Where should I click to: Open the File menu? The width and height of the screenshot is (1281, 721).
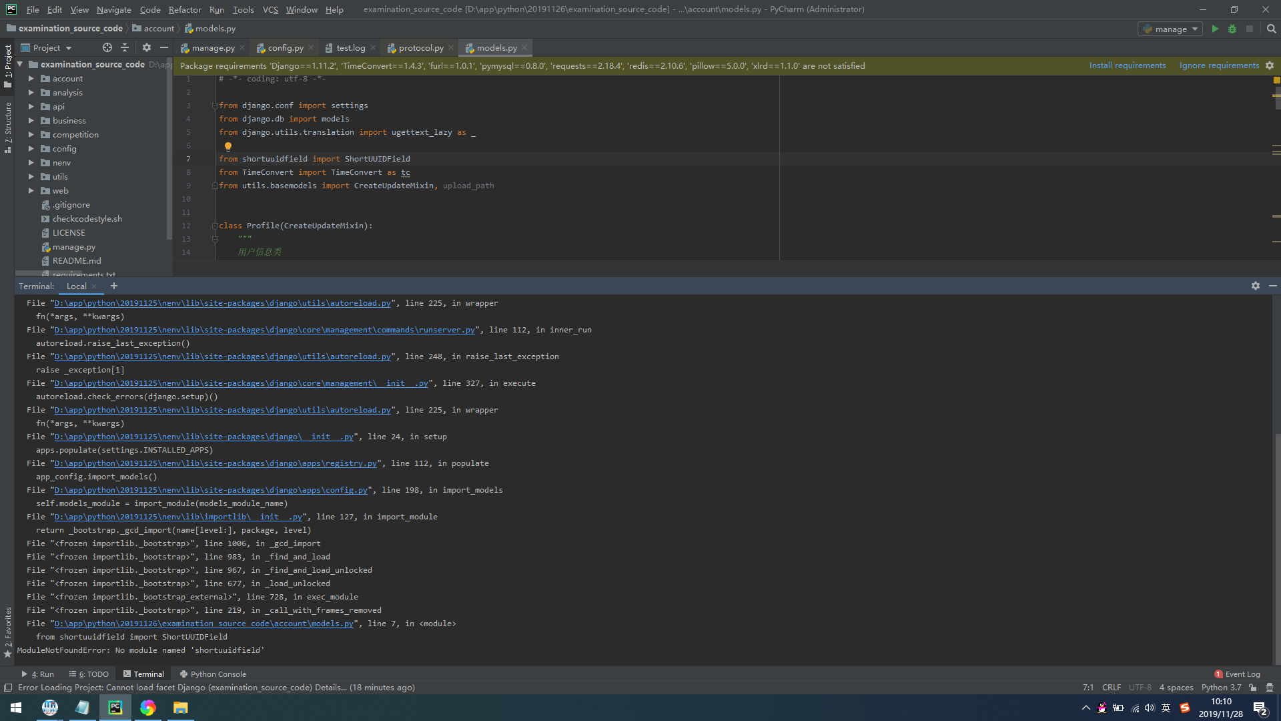coord(33,9)
